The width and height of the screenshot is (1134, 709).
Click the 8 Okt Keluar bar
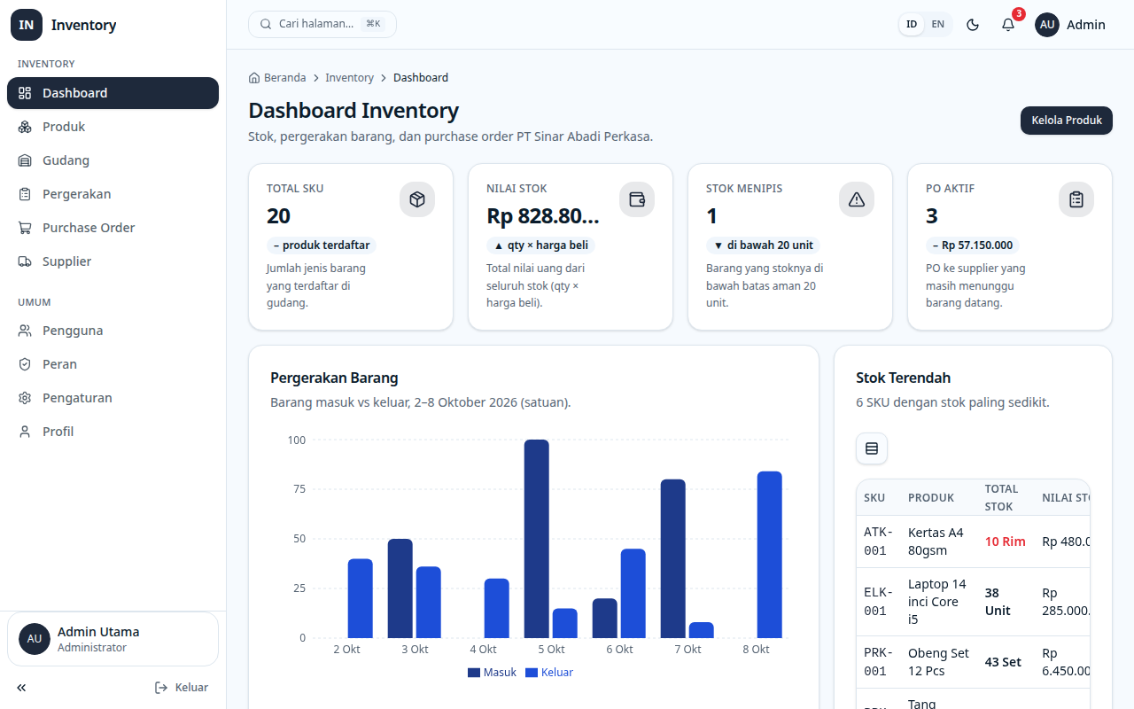[770, 555]
